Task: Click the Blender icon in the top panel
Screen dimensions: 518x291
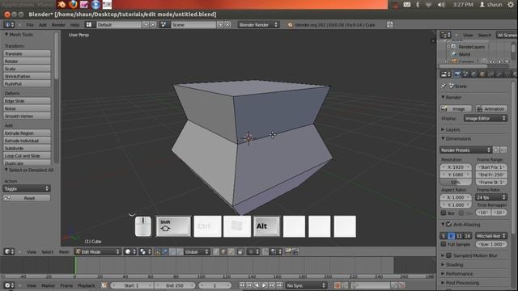Action: (x=62, y=4)
